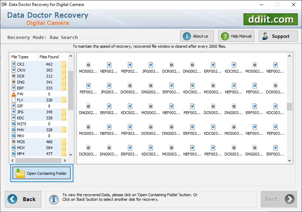This screenshot has width=302, height=212.
Task: Click the Files Found column header
Action: pos(49,57)
